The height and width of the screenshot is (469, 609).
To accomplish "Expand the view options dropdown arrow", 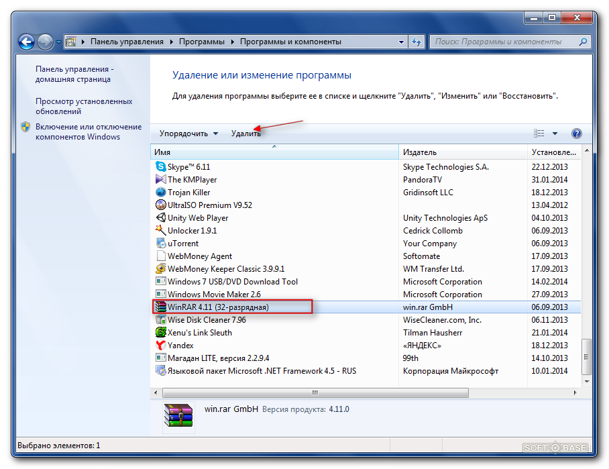I will coord(555,134).
